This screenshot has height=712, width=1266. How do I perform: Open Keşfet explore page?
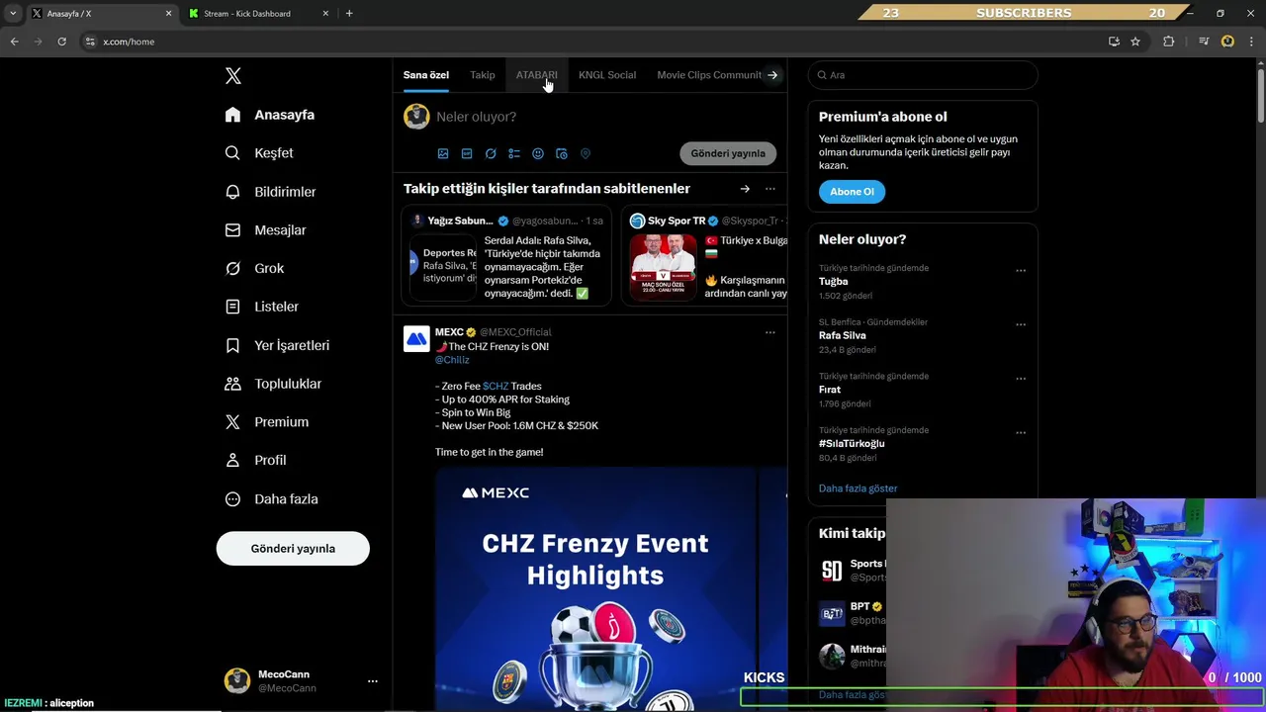coord(259,153)
